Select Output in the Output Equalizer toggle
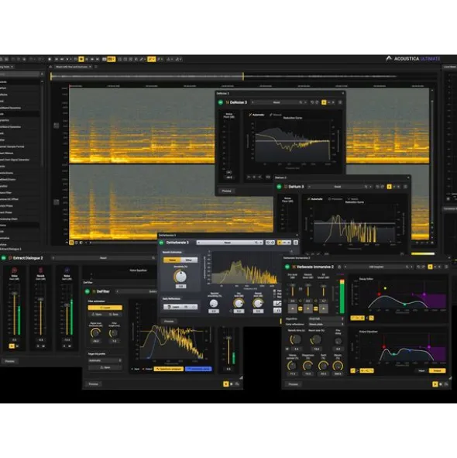This screenshot has width=457, height=458. (437, 370)
